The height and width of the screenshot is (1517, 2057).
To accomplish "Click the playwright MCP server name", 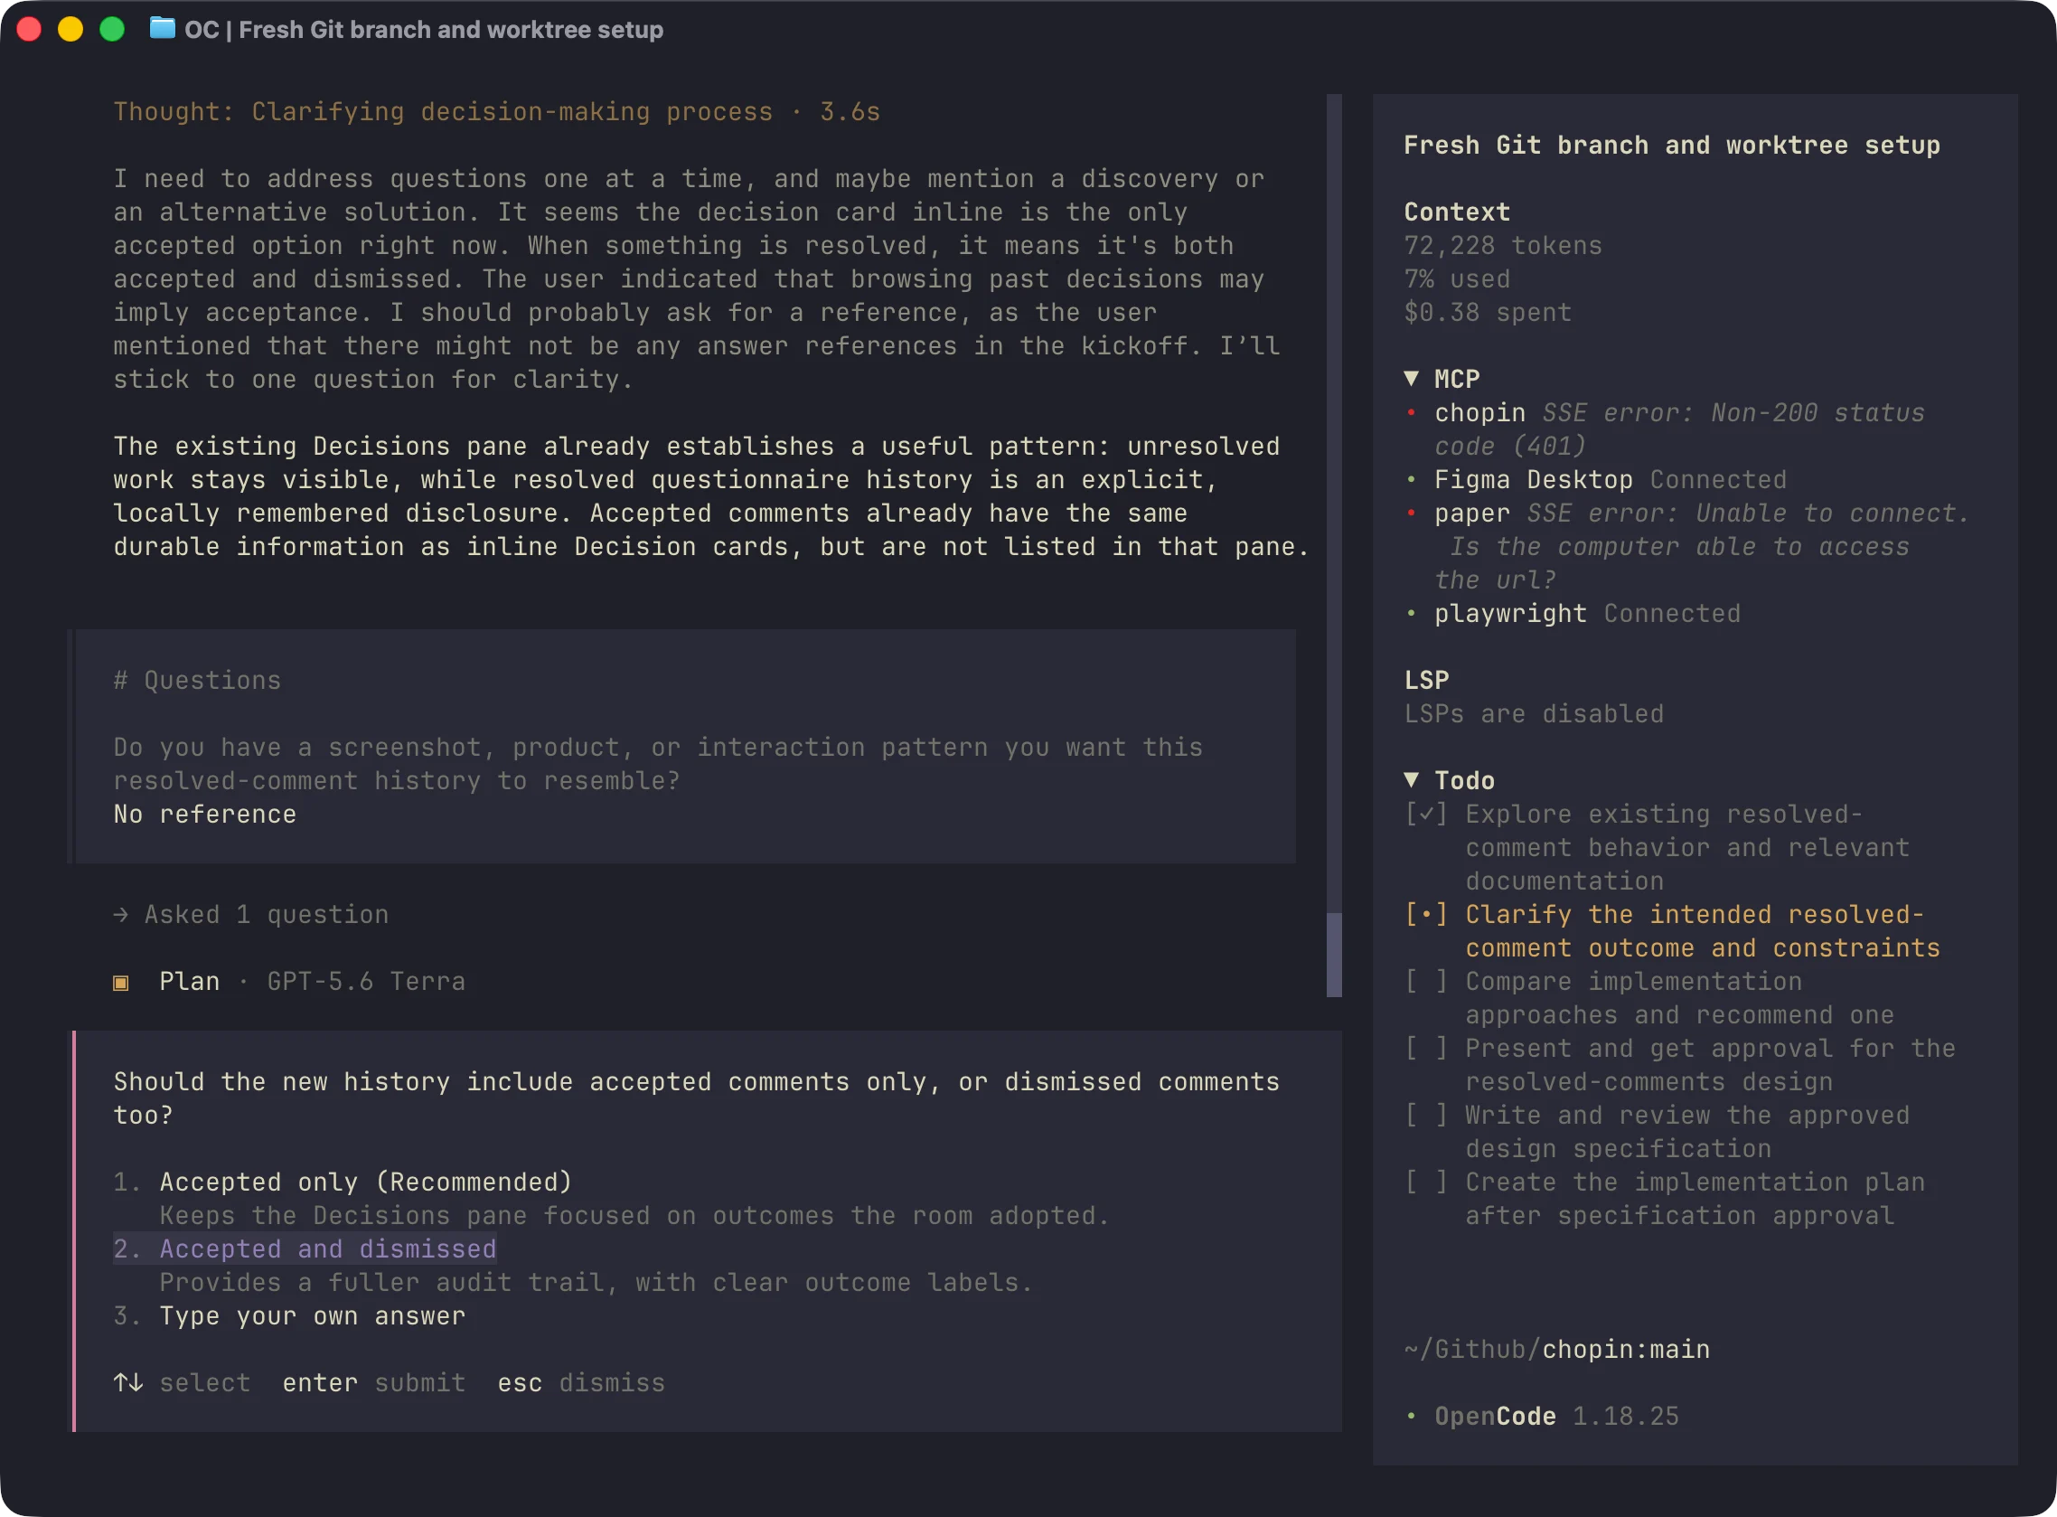I will click(x=1510, y=614).
